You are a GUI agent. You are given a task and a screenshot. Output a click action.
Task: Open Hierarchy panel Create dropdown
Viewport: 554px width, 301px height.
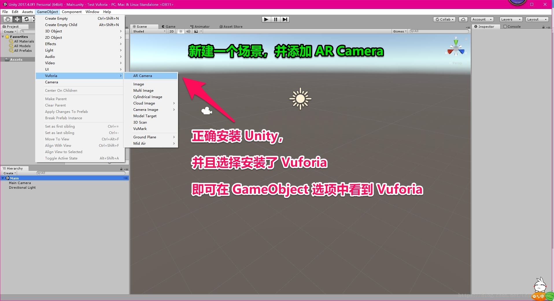pyautogui.click(x=10, y=173)
